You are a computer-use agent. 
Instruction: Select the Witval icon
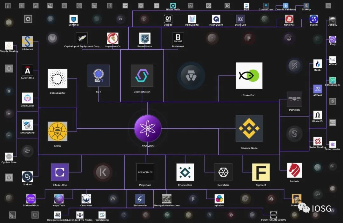(x=333, y=60)
